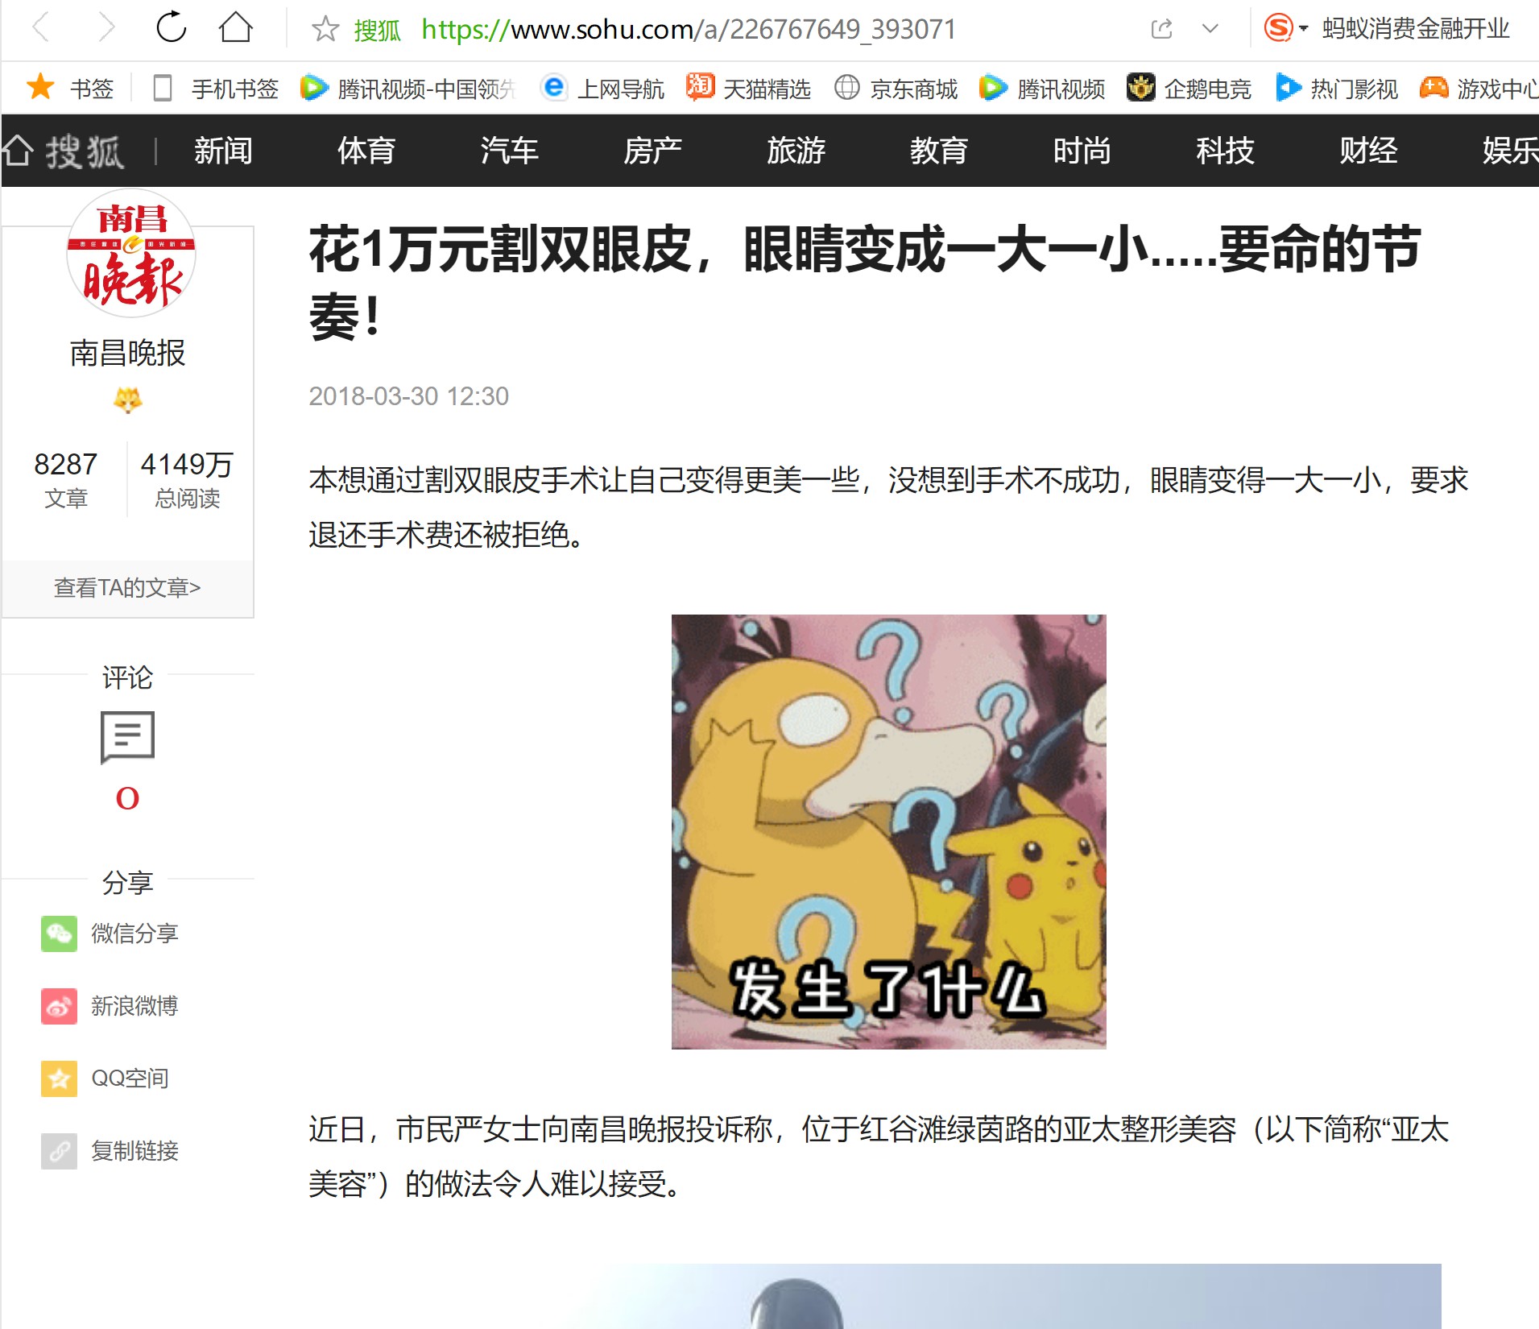
Task: Open comments via the comment icon
Action: (x=127, y=736)
